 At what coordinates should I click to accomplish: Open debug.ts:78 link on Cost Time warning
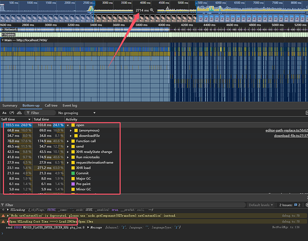291,221
